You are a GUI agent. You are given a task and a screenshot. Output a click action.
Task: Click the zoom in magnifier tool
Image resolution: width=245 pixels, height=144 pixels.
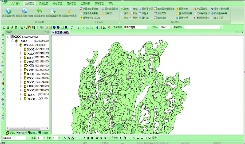[21, 27]
